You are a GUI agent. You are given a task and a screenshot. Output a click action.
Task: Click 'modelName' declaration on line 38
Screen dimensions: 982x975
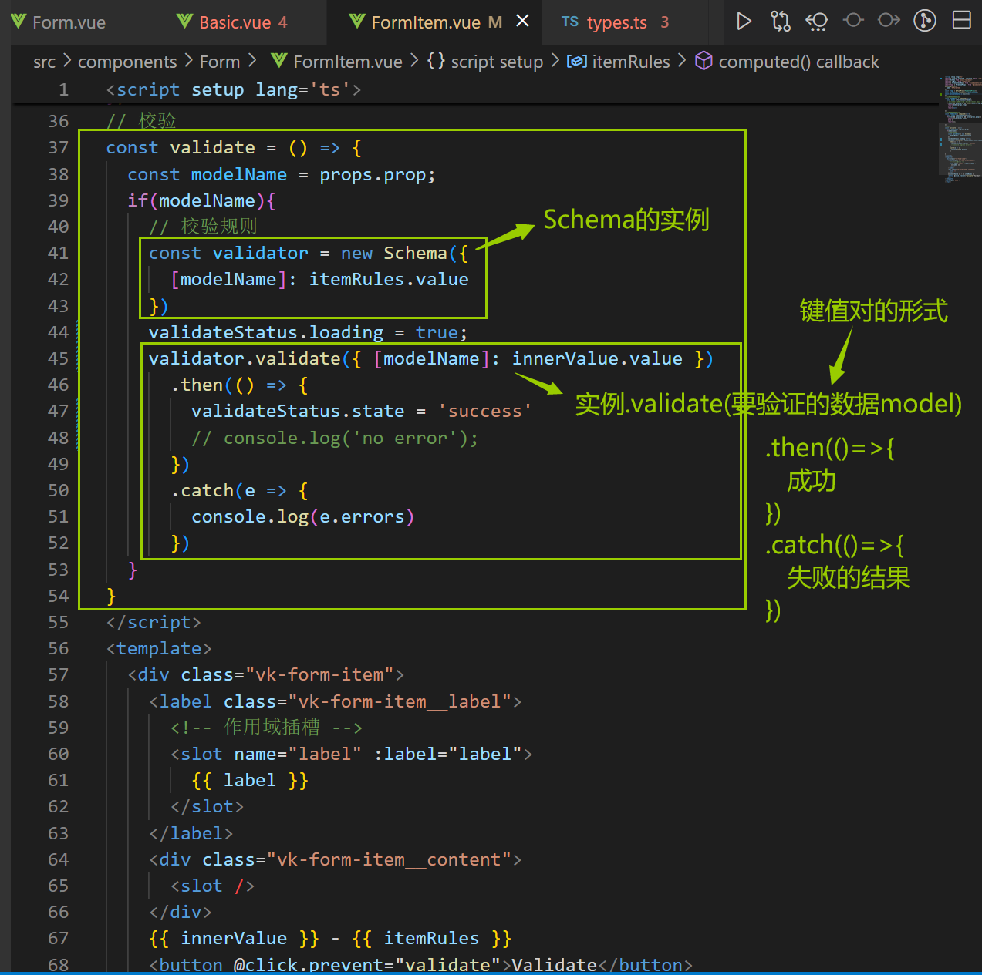tap(238, 174)
